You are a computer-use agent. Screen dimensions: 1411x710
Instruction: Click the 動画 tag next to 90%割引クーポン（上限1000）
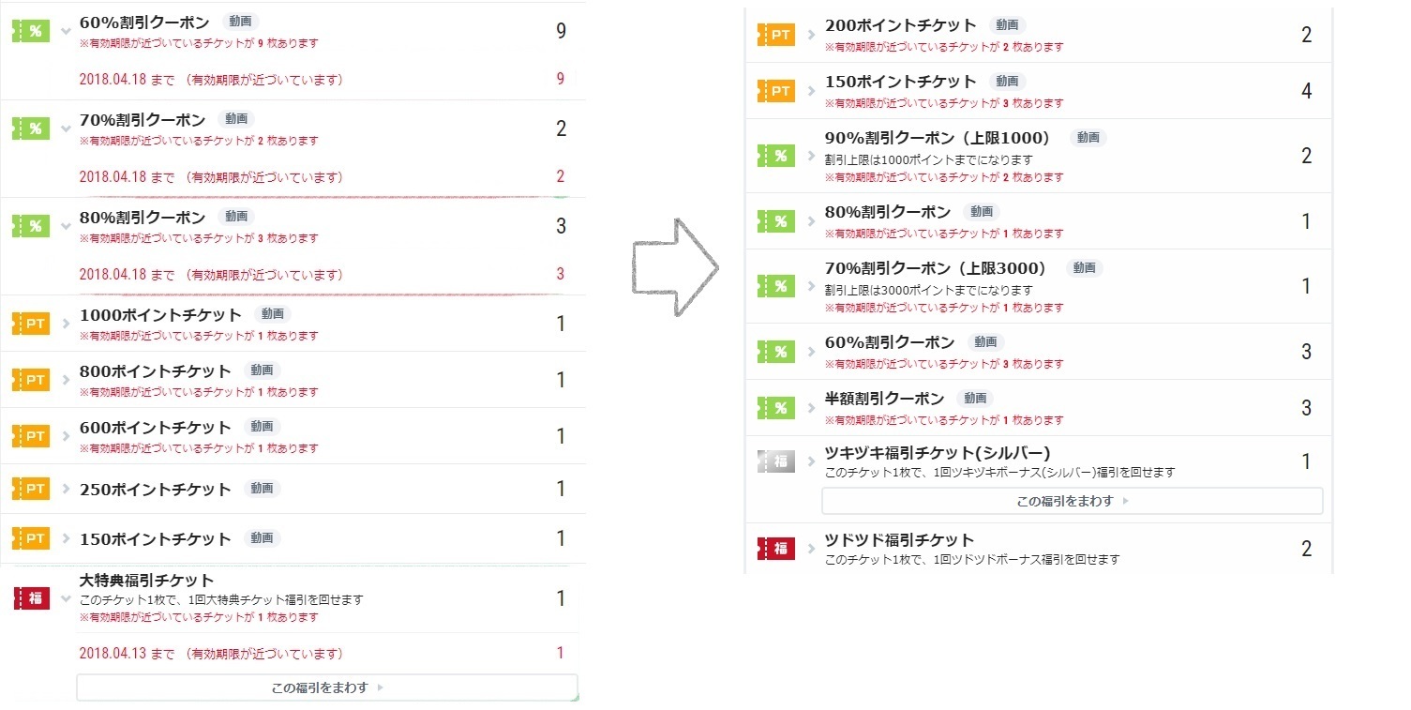[1088, 138]
